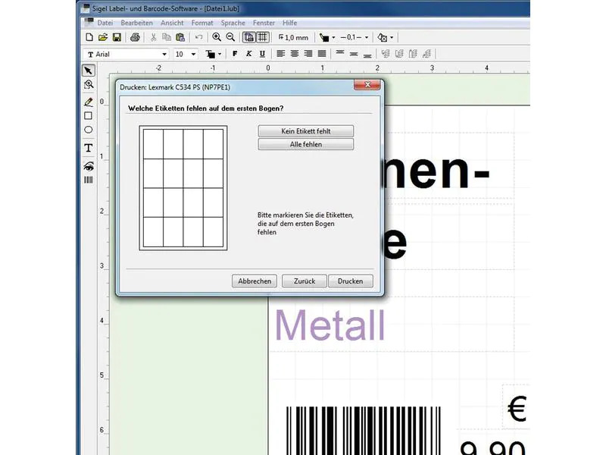Select the Text tool in sidebar
606x455 pixels.
click(89, 148)
